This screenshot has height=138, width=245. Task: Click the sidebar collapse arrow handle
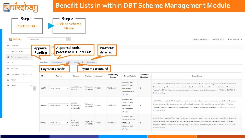tap(34, 88)
